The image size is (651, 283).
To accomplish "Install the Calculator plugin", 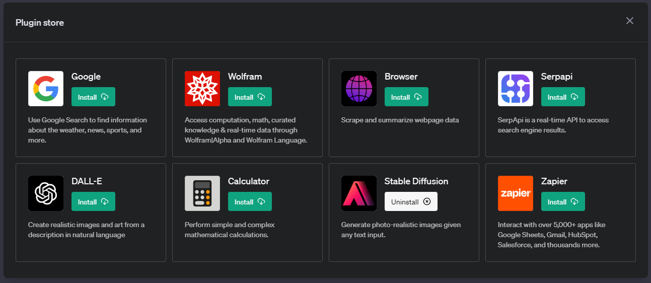I will (250, 202).
